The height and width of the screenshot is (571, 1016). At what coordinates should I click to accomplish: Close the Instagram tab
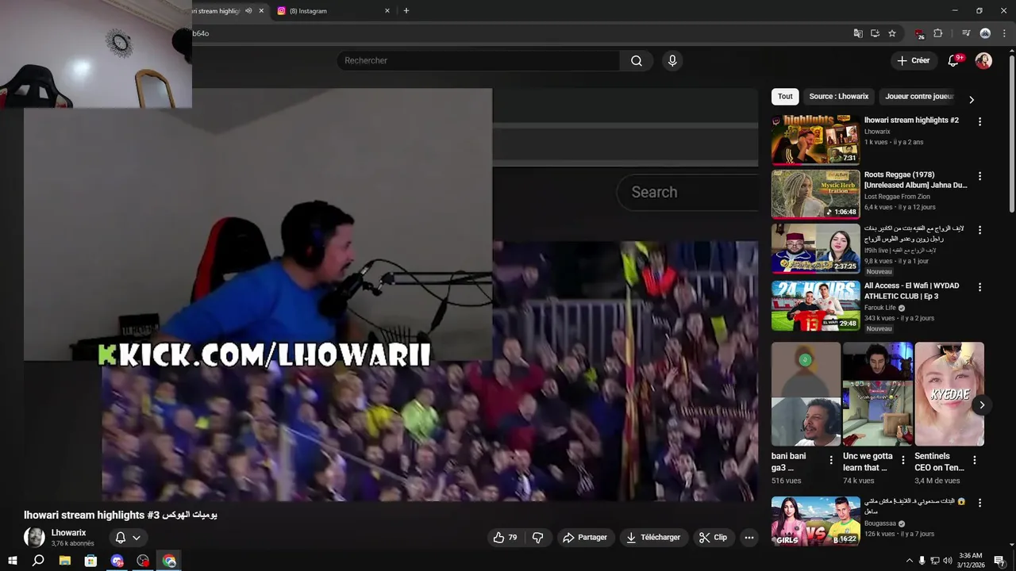(x=387, y=11)
